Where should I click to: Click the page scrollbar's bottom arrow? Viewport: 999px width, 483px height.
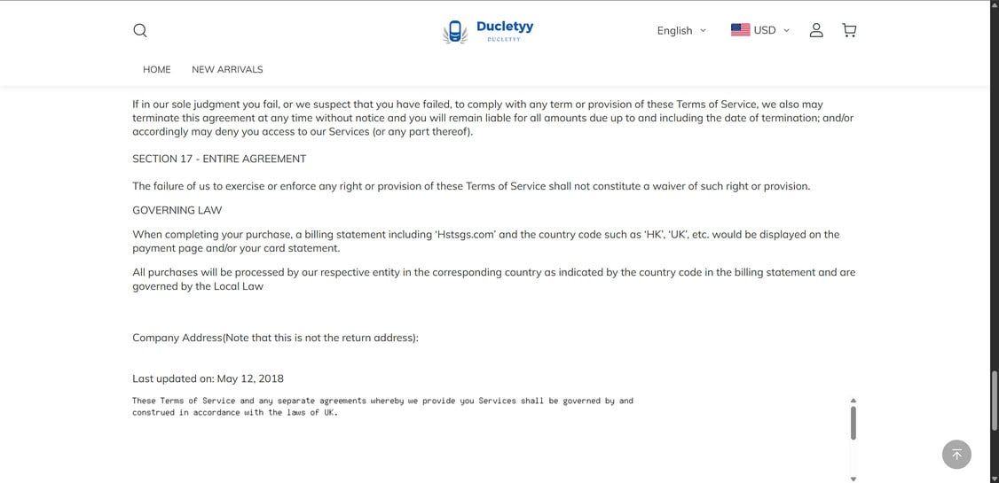[x=994, y=479]
